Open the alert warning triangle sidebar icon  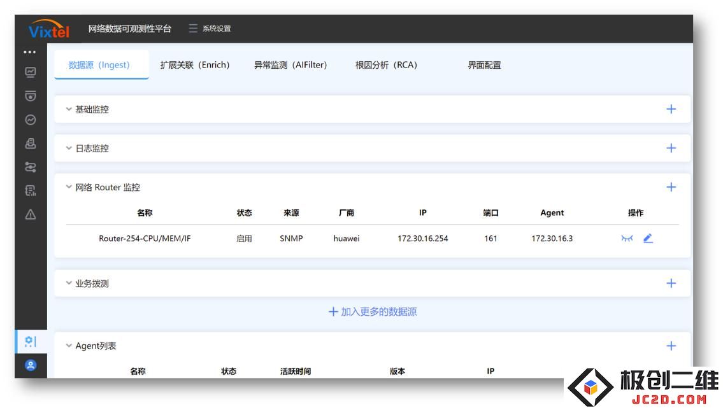tap(31, 215)
